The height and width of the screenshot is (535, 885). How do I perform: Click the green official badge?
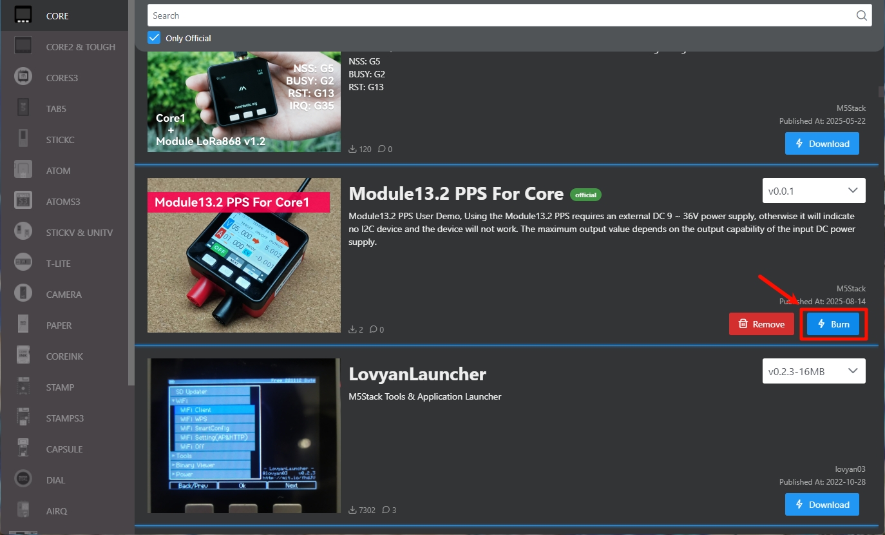coord(585,195)
